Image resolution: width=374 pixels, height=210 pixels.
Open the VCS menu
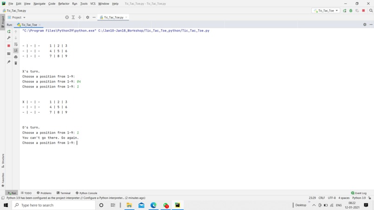[93, 4]
